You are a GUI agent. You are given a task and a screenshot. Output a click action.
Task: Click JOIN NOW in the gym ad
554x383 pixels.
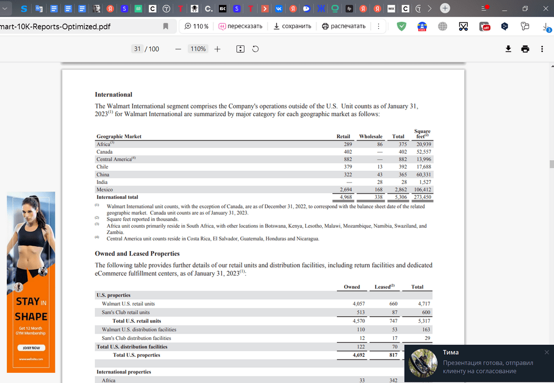click(31, 348)
